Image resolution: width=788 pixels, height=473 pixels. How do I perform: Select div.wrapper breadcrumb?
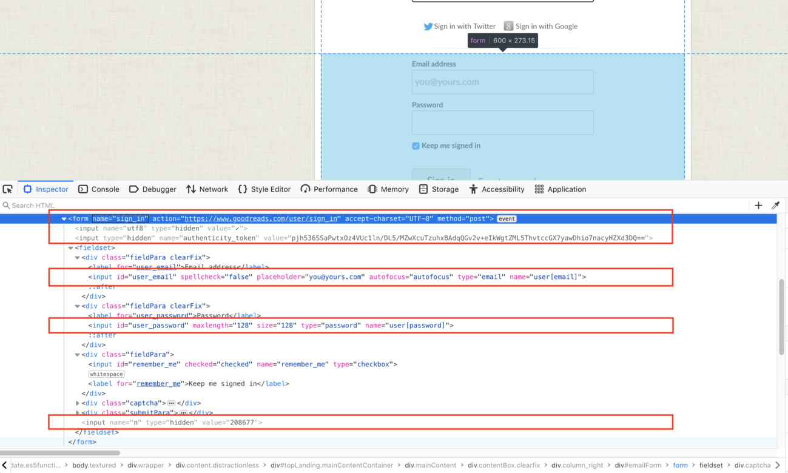pos(146,465)
